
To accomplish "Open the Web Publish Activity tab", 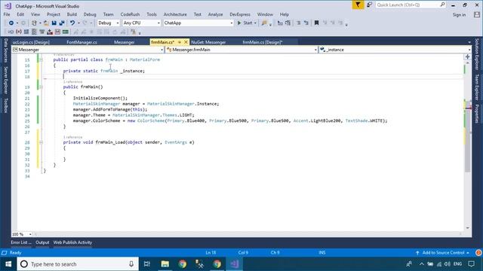I will (72, 242).
